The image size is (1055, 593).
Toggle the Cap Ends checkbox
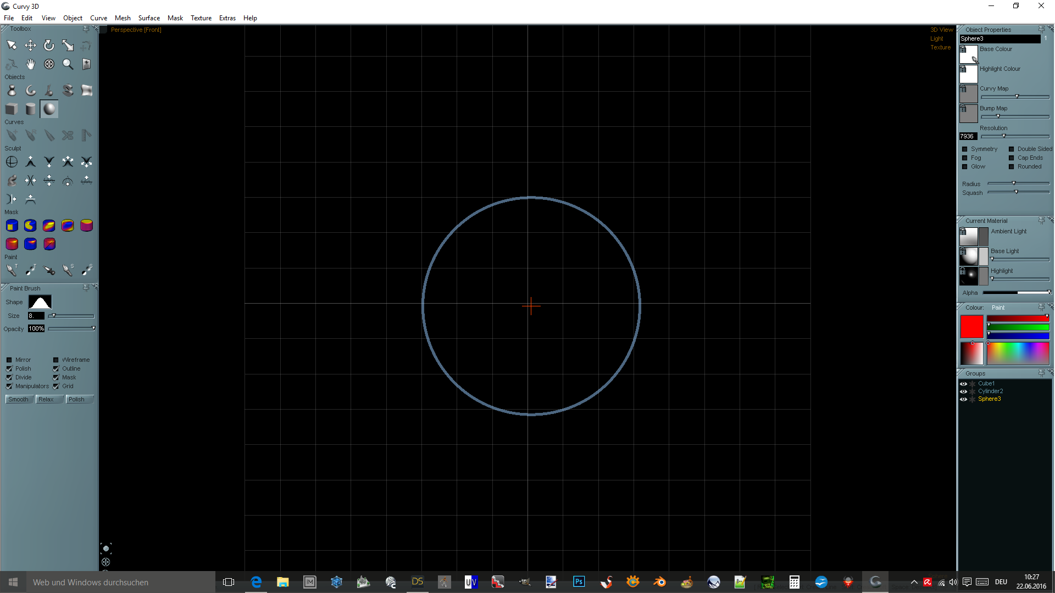click(1011, 158)
